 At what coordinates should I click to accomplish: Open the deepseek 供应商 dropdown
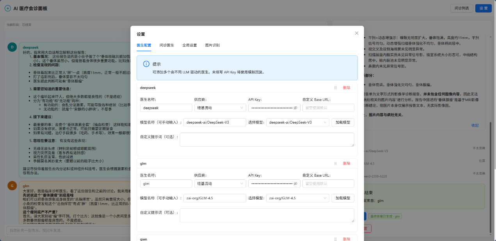coord(219,108)
